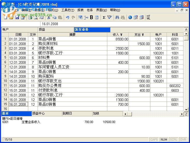Viewport: 190px width, 143px height.
Task: Select the 商品A销售 cell
Action: coord(73,39)
